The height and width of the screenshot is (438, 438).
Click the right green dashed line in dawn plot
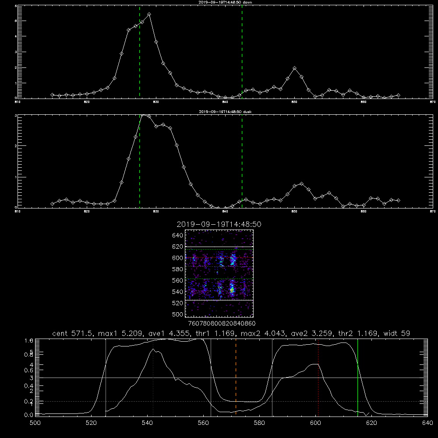tap(242, 52)
